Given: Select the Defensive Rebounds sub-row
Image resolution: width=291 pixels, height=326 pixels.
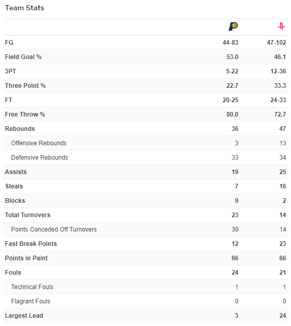Looking at the screenshot, I should pos(146,158).
